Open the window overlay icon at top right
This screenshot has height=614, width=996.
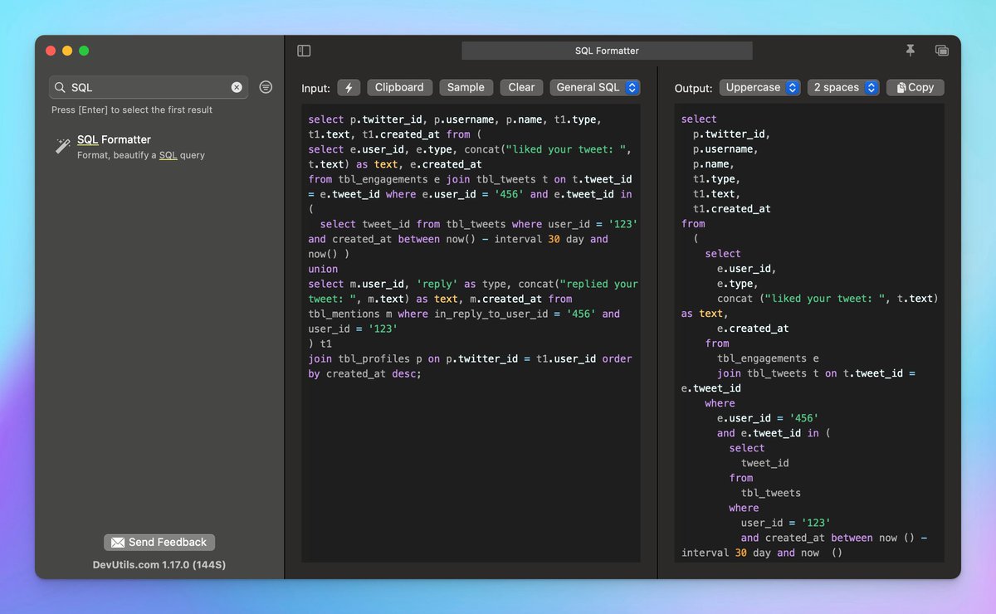click(941, 51)
